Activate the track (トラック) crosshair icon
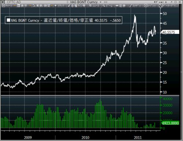The height and width of the screenshot is (141, 183). click(x=56, y=6)
